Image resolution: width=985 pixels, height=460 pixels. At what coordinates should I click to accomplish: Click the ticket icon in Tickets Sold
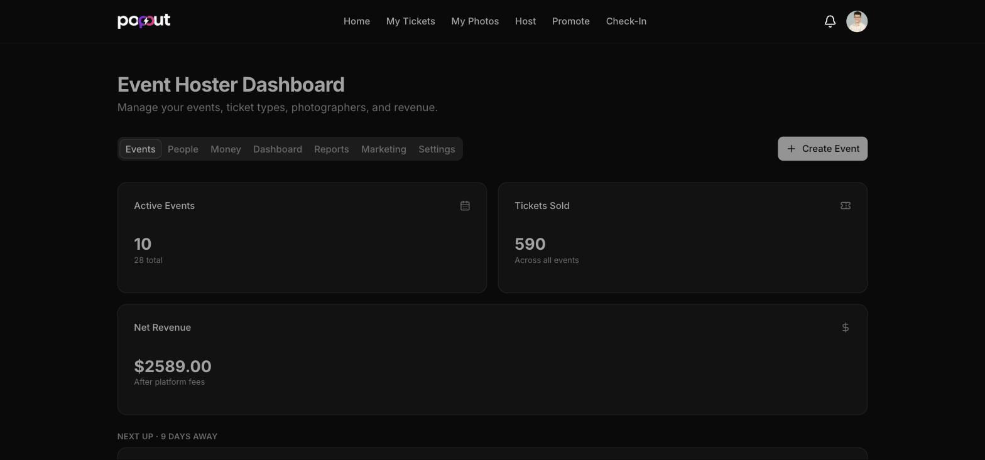pyautogui.click(x=846, y=206)
